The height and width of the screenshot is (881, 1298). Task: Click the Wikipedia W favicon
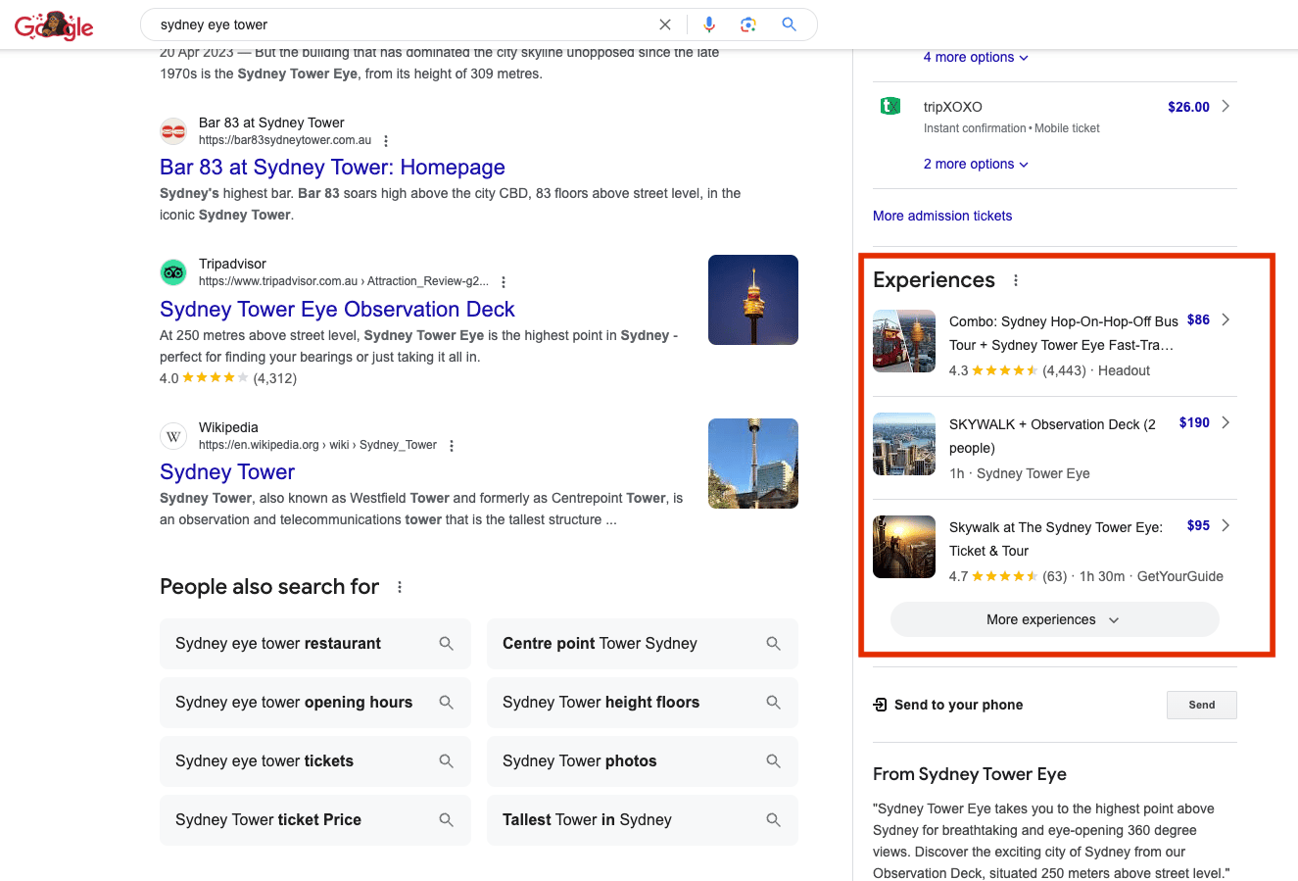[173, 436]
